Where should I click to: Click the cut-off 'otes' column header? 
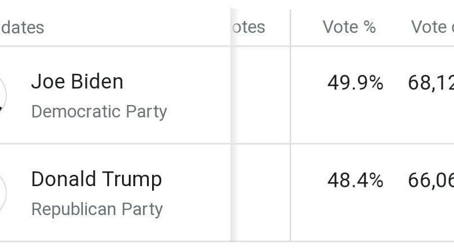[x=249, y=27]
